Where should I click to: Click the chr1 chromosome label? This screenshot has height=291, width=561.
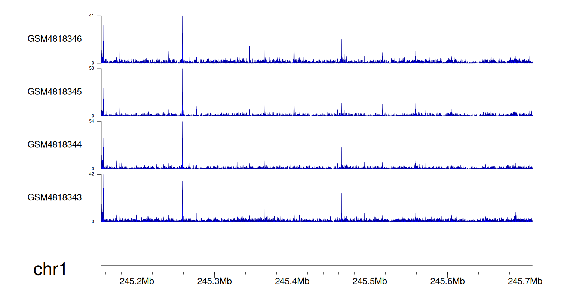(x=50, y=269)
